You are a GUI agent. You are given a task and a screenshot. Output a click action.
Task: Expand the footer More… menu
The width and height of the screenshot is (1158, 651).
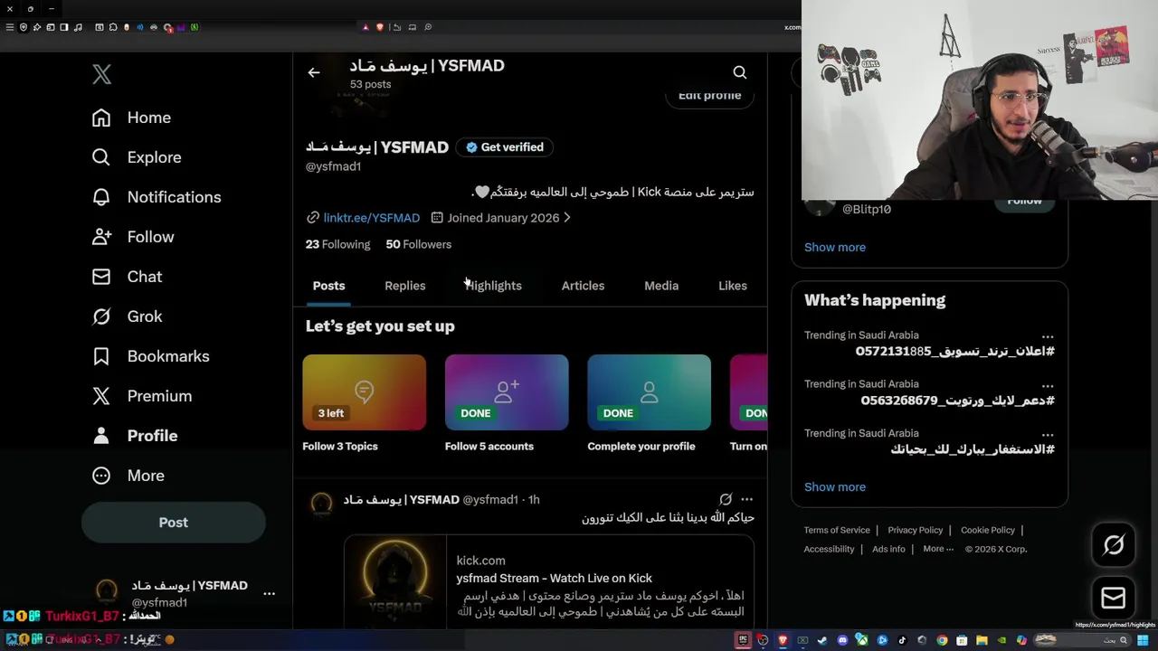pyautogui.click(x=938, y=550)
